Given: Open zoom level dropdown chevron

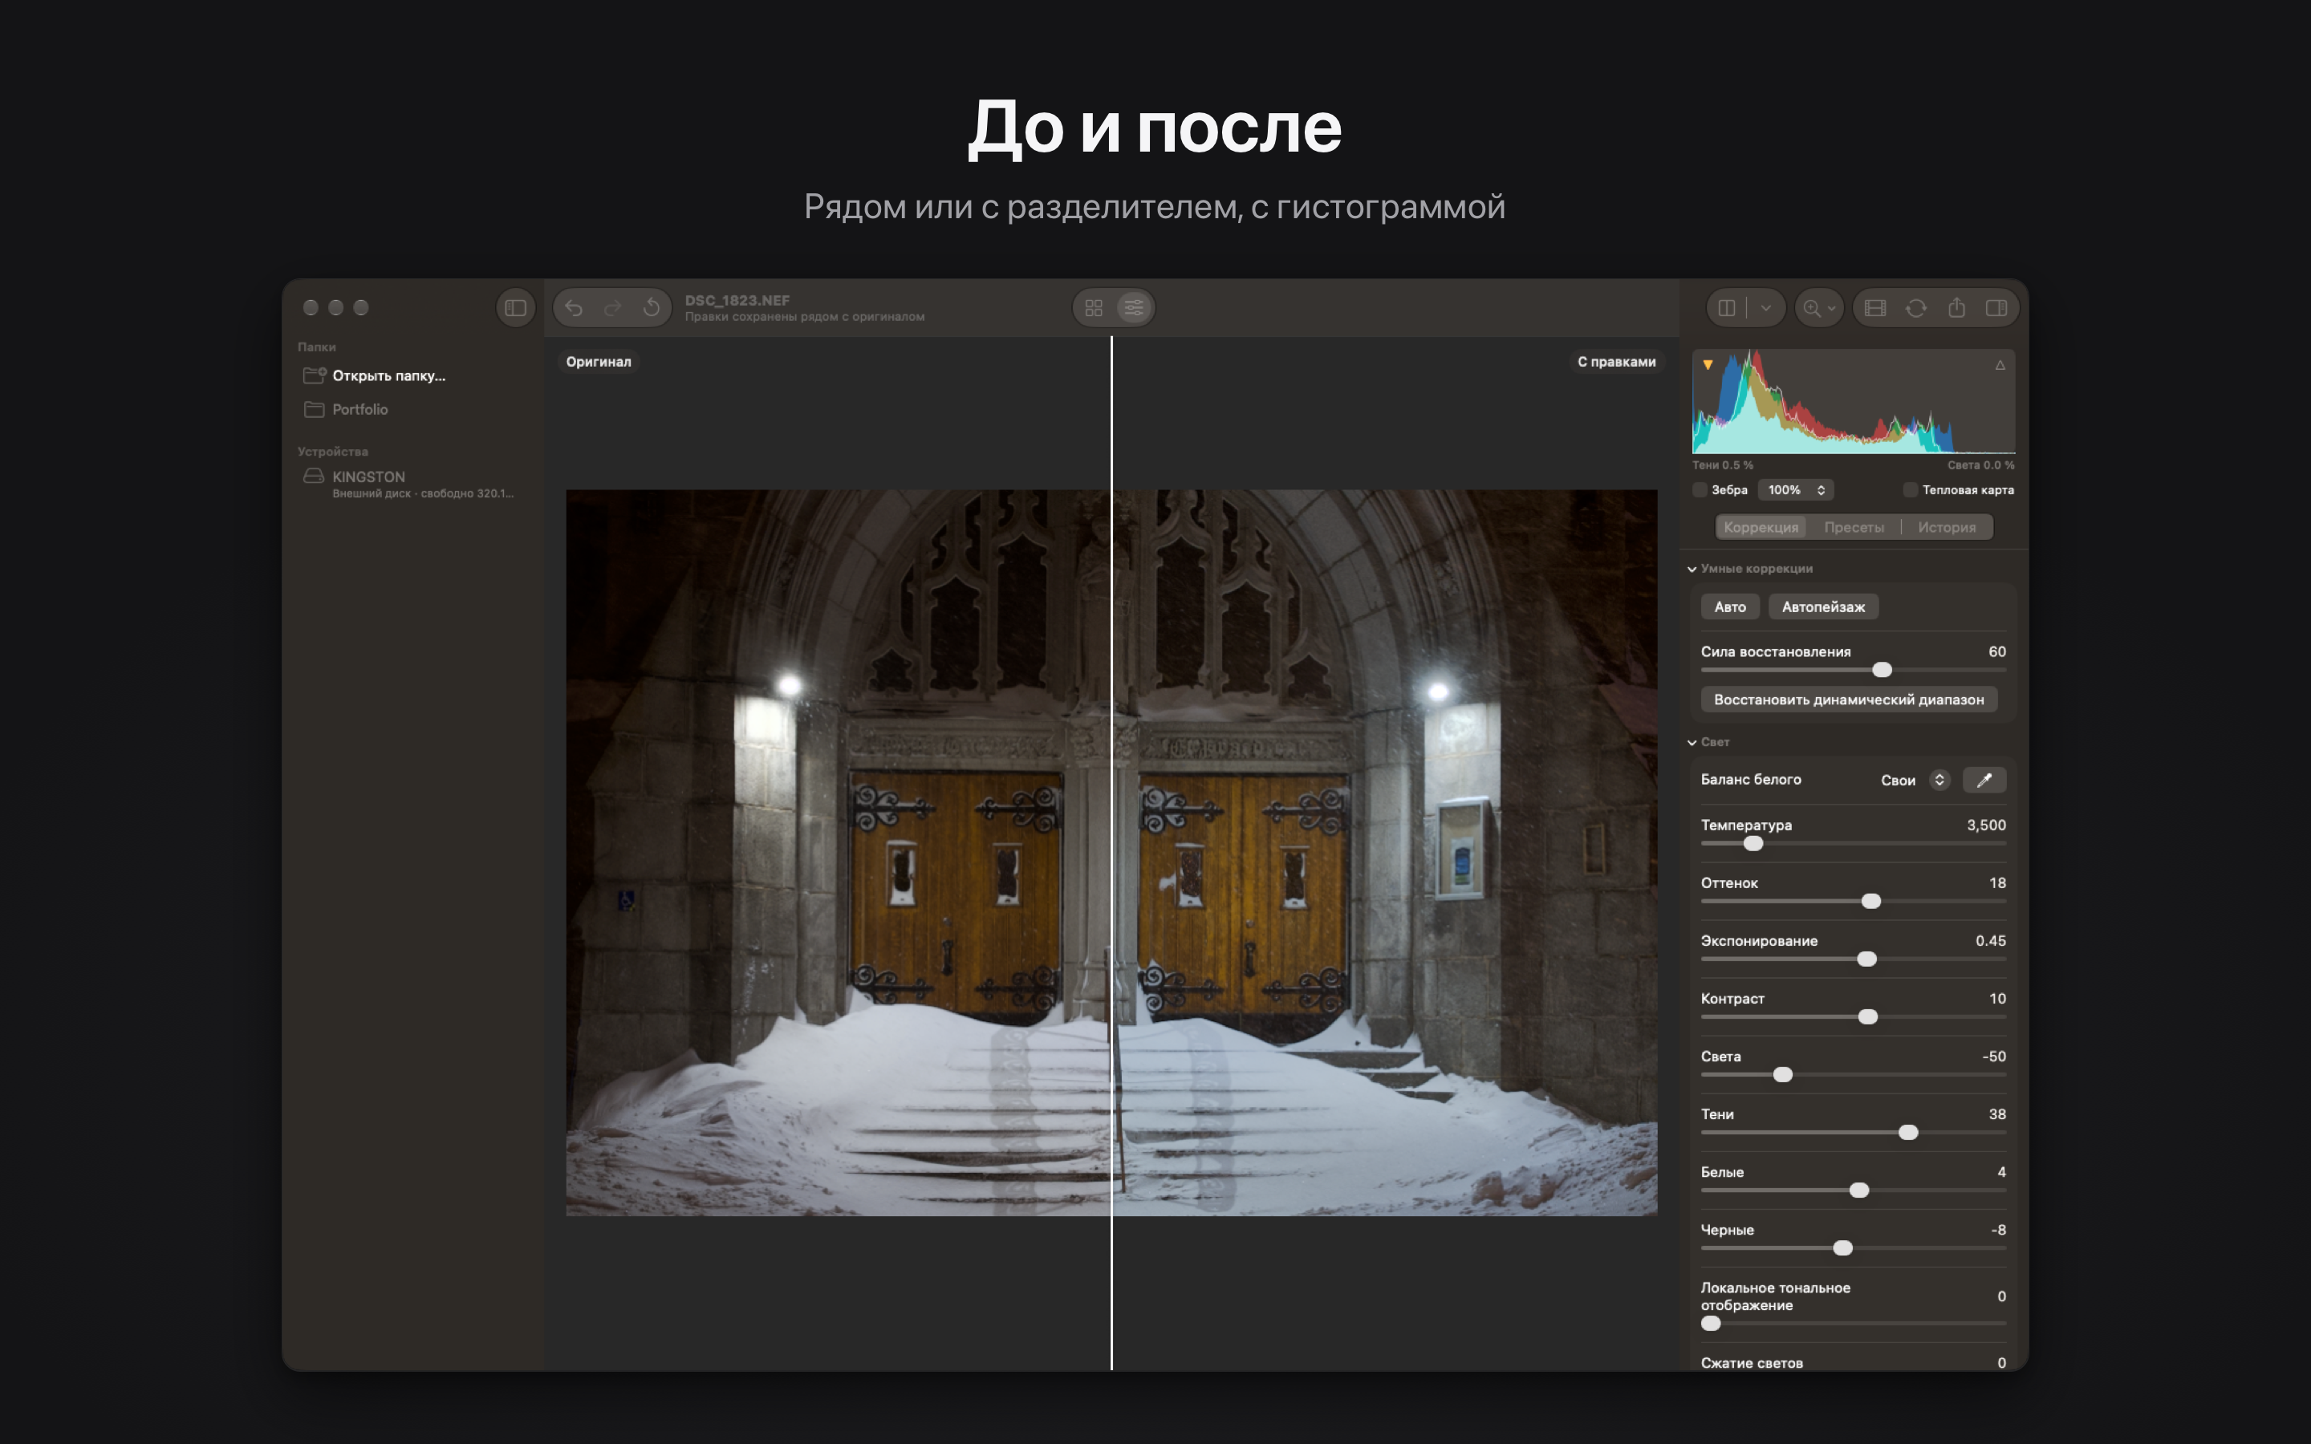Looking at the screenshot, I should pos(1832,309).
